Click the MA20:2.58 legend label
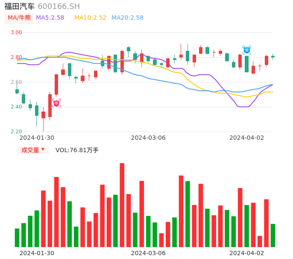The height and width of the screenshot is (259, 293). 127,18
